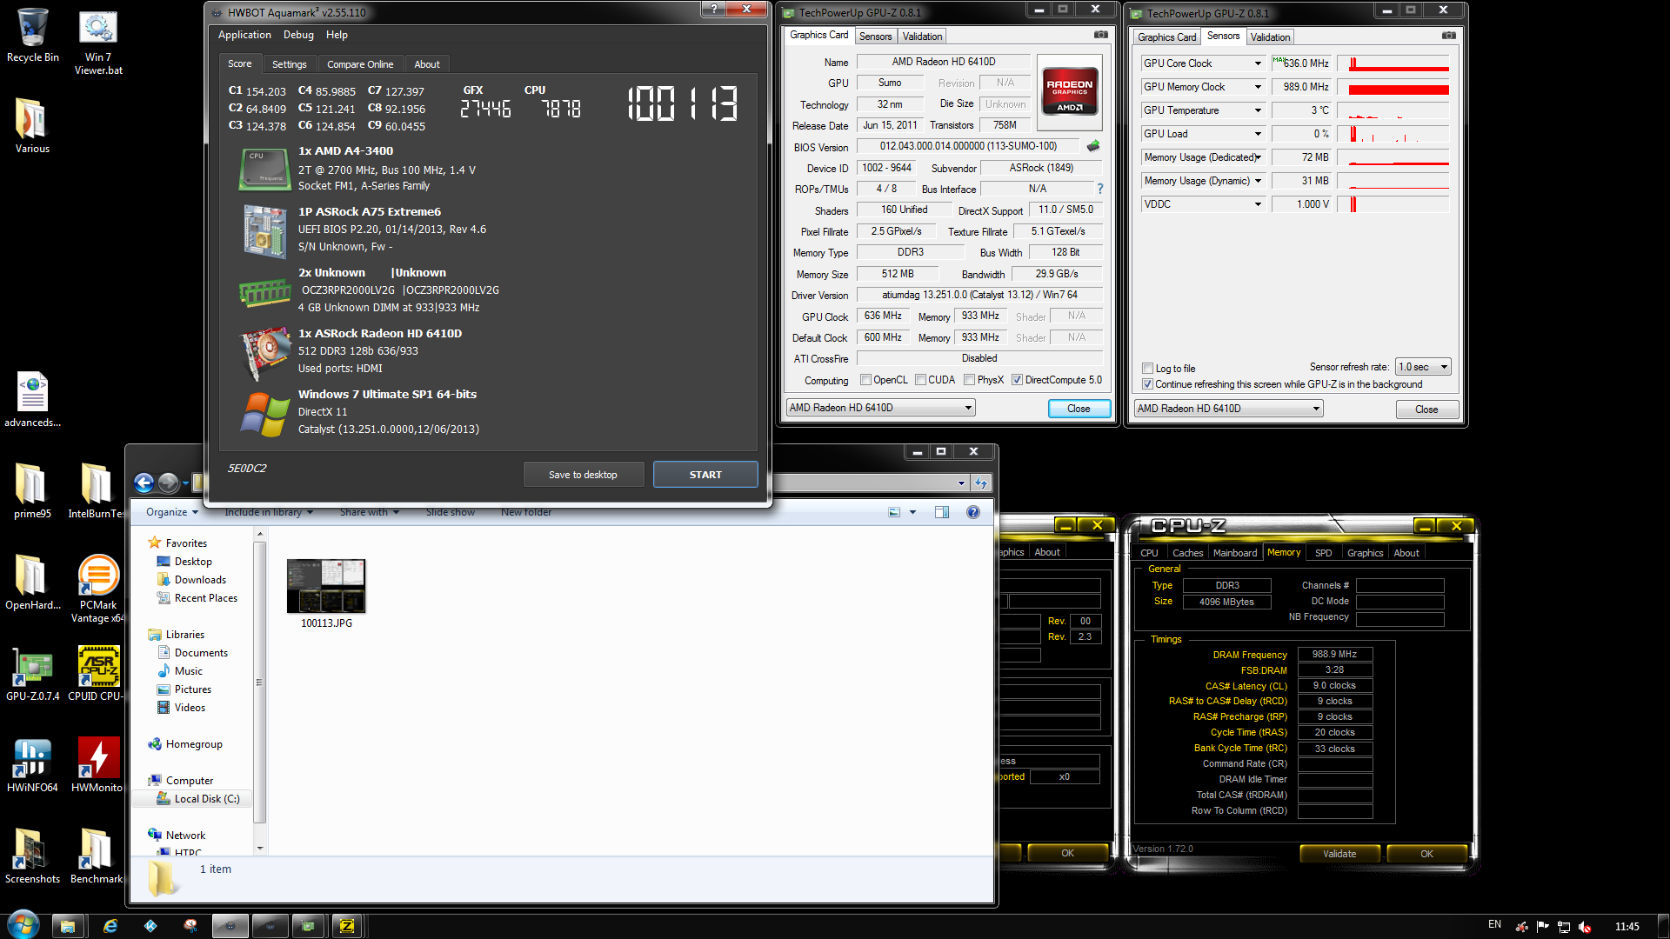
Task: Open the Recycle Bin desktop icon
Action: (32, 36)
